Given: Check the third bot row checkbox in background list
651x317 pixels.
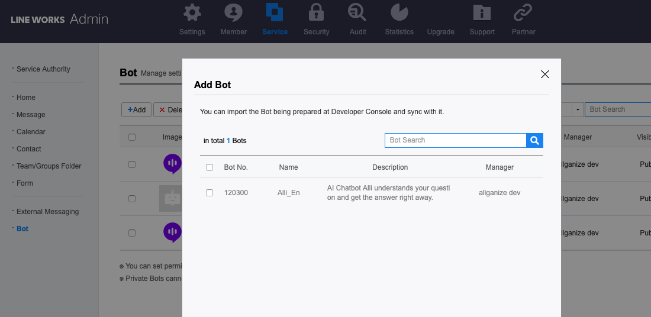Looking at the screenshot, I should pyautogui.click(x=132, y=233).
